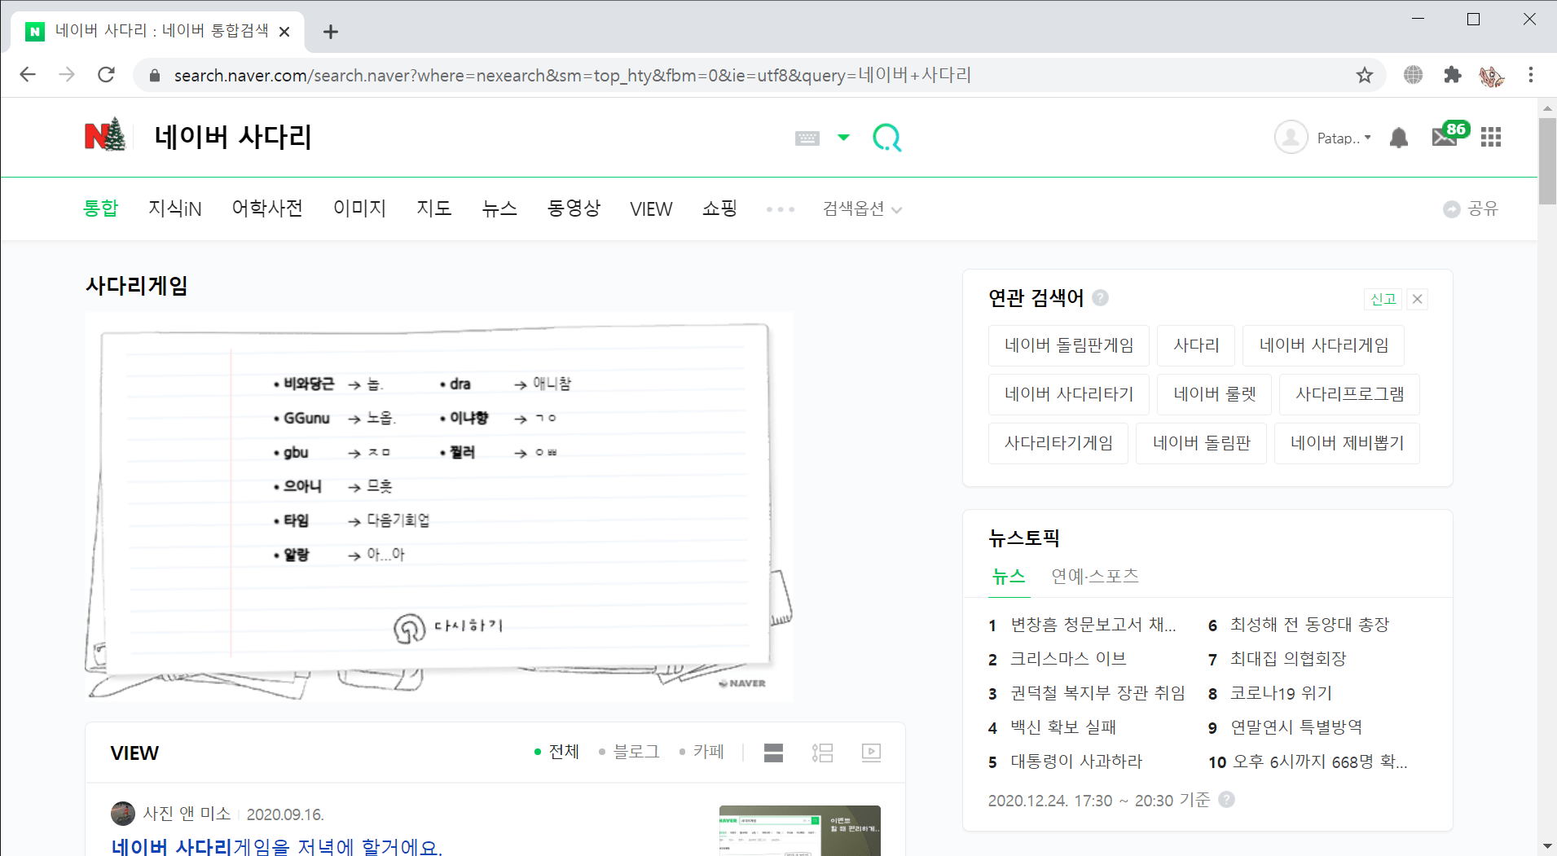Switch to the 동영상 tab
The image size is (1557, 856).
[x=574, y=209]
